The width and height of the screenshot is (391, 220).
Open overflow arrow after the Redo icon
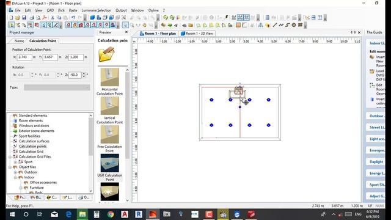pyautogui.click(x=85, y=18)
